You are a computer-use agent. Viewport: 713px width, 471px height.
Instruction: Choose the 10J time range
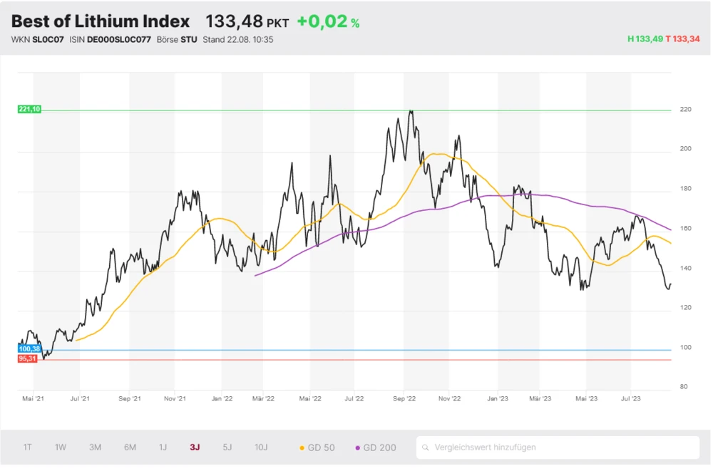pyautogui.click(x=261, y=447)
